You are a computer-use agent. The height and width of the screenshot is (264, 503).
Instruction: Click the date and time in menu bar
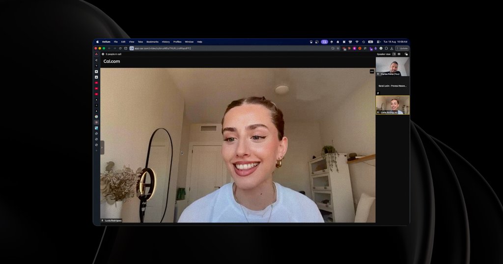click(x=395, y=42)
